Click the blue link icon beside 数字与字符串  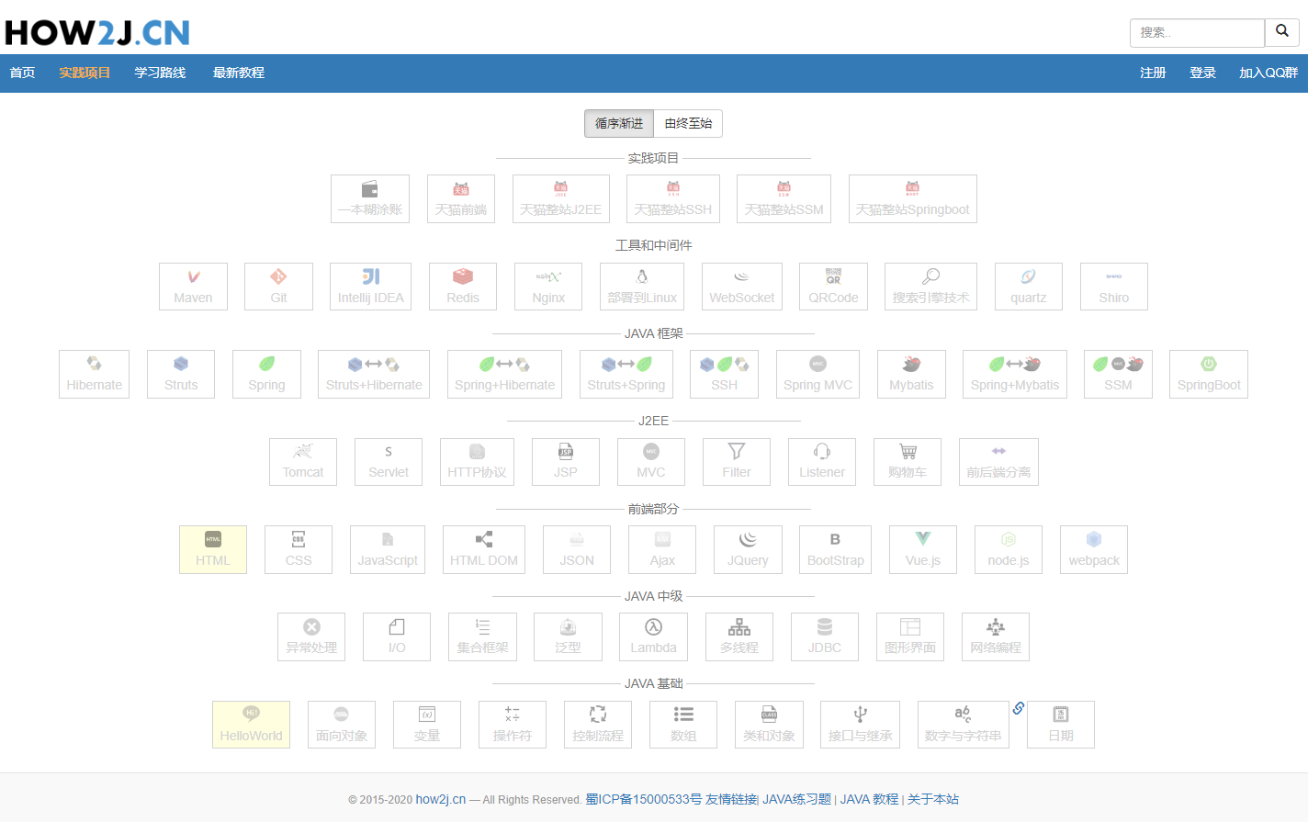(x=1019, y=708)
